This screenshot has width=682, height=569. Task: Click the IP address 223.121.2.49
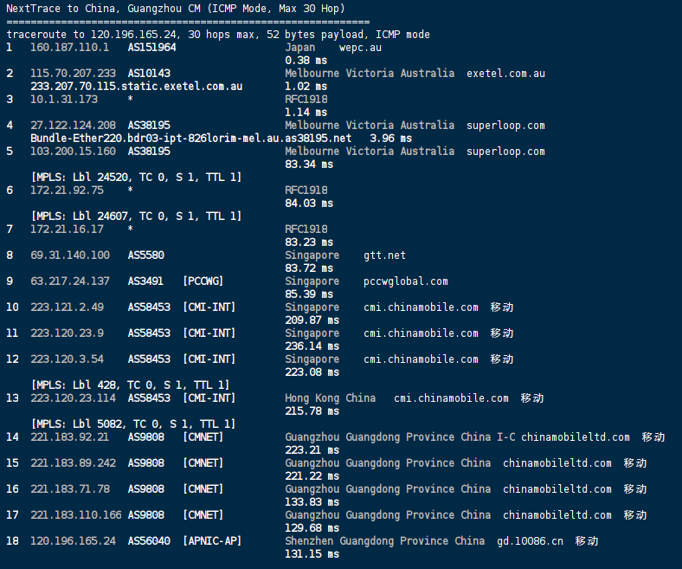[x=67, y=307]
